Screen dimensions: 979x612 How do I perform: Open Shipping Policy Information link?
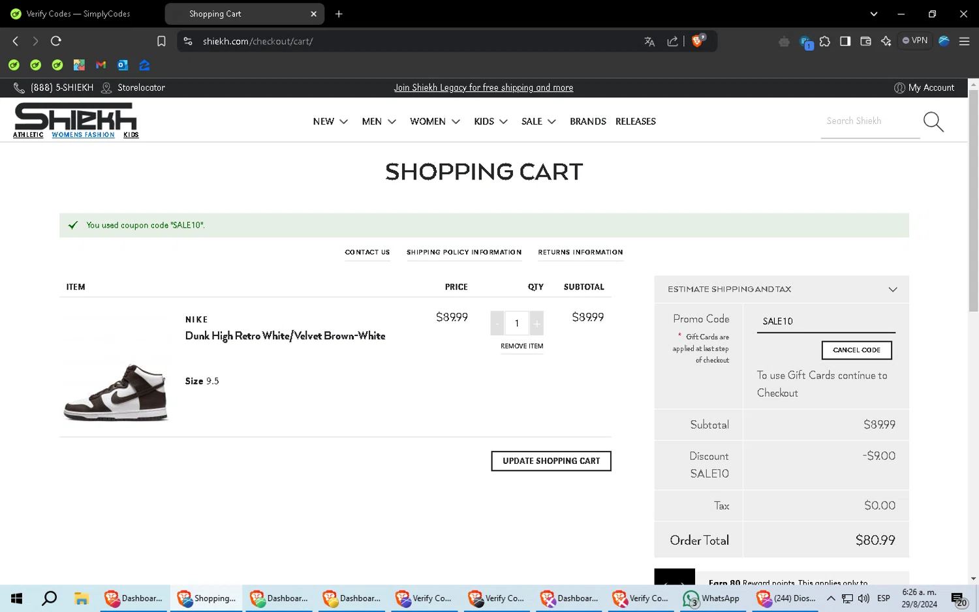(x=464, y=252)
